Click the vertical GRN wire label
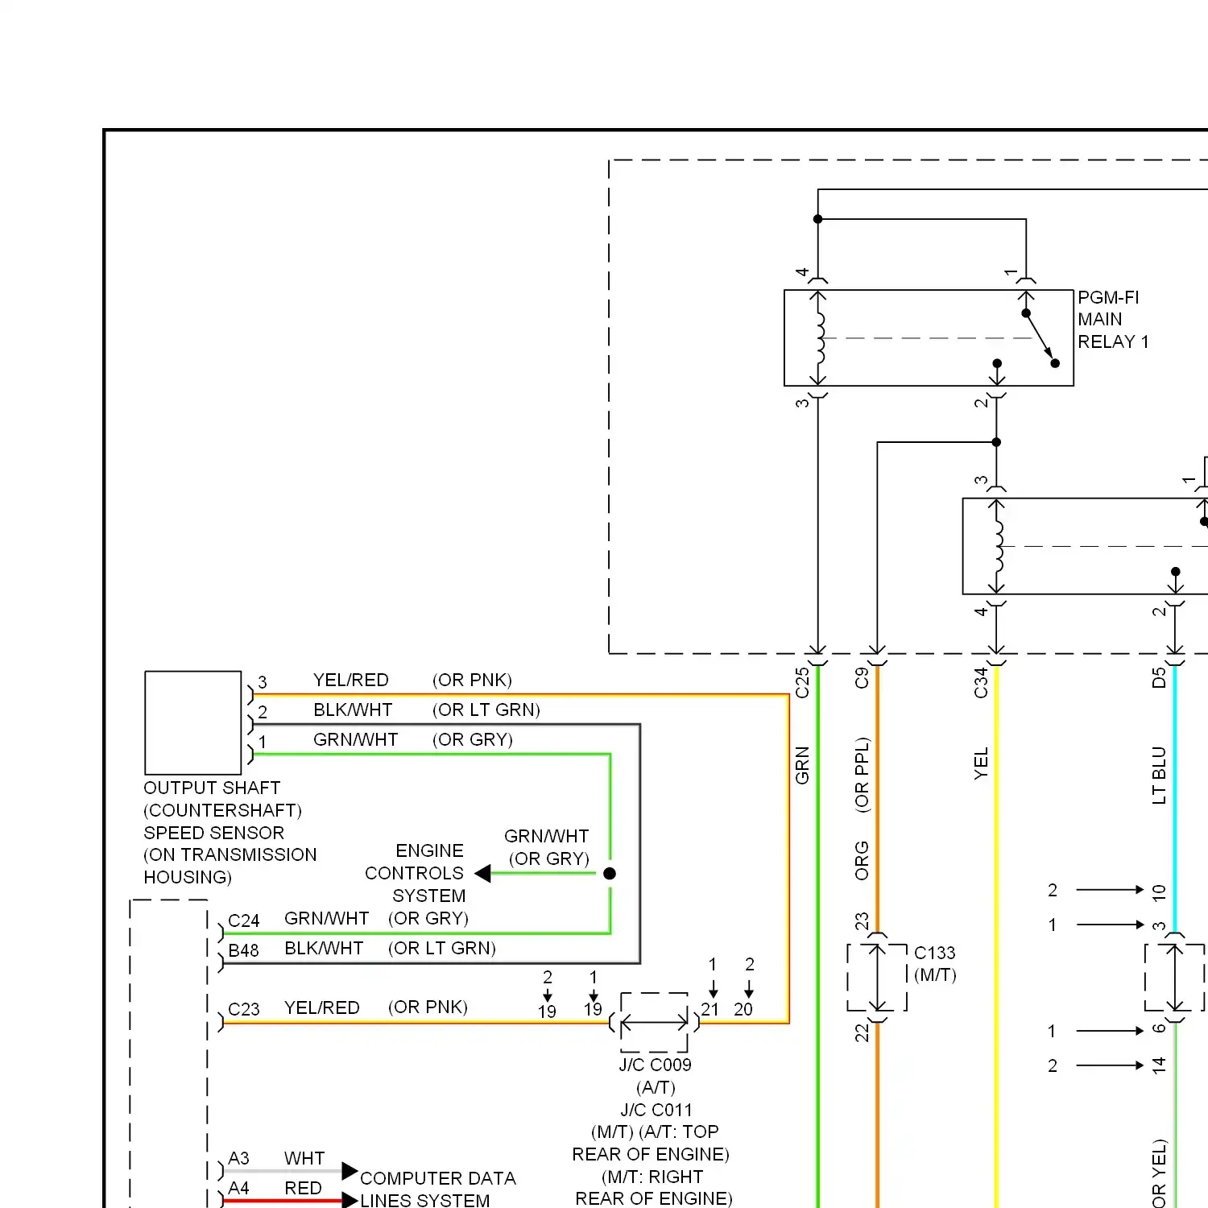 coord(801,765)
